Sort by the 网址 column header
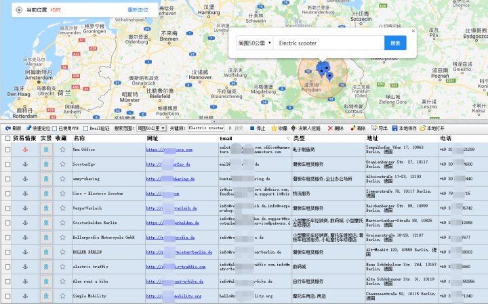The image size is (488, 304). (x=152, y=138)
